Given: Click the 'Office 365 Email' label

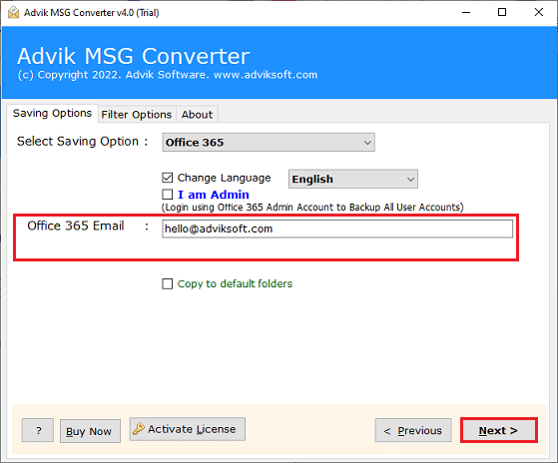Looking at the screenshot, I should point(76,226).
